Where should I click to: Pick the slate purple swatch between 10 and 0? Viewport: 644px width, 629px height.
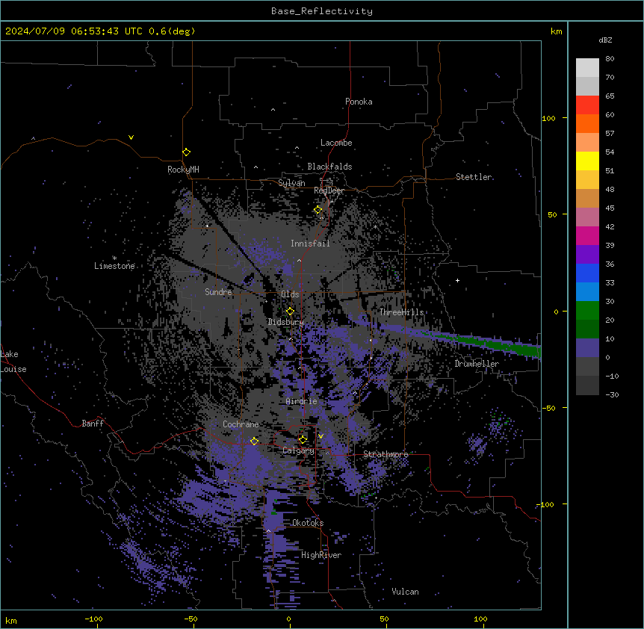pyautogui.click(x=587, y=348)
